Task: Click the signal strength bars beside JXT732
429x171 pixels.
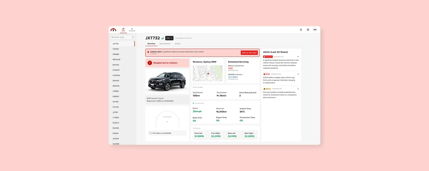Action: tap(162, 38)
